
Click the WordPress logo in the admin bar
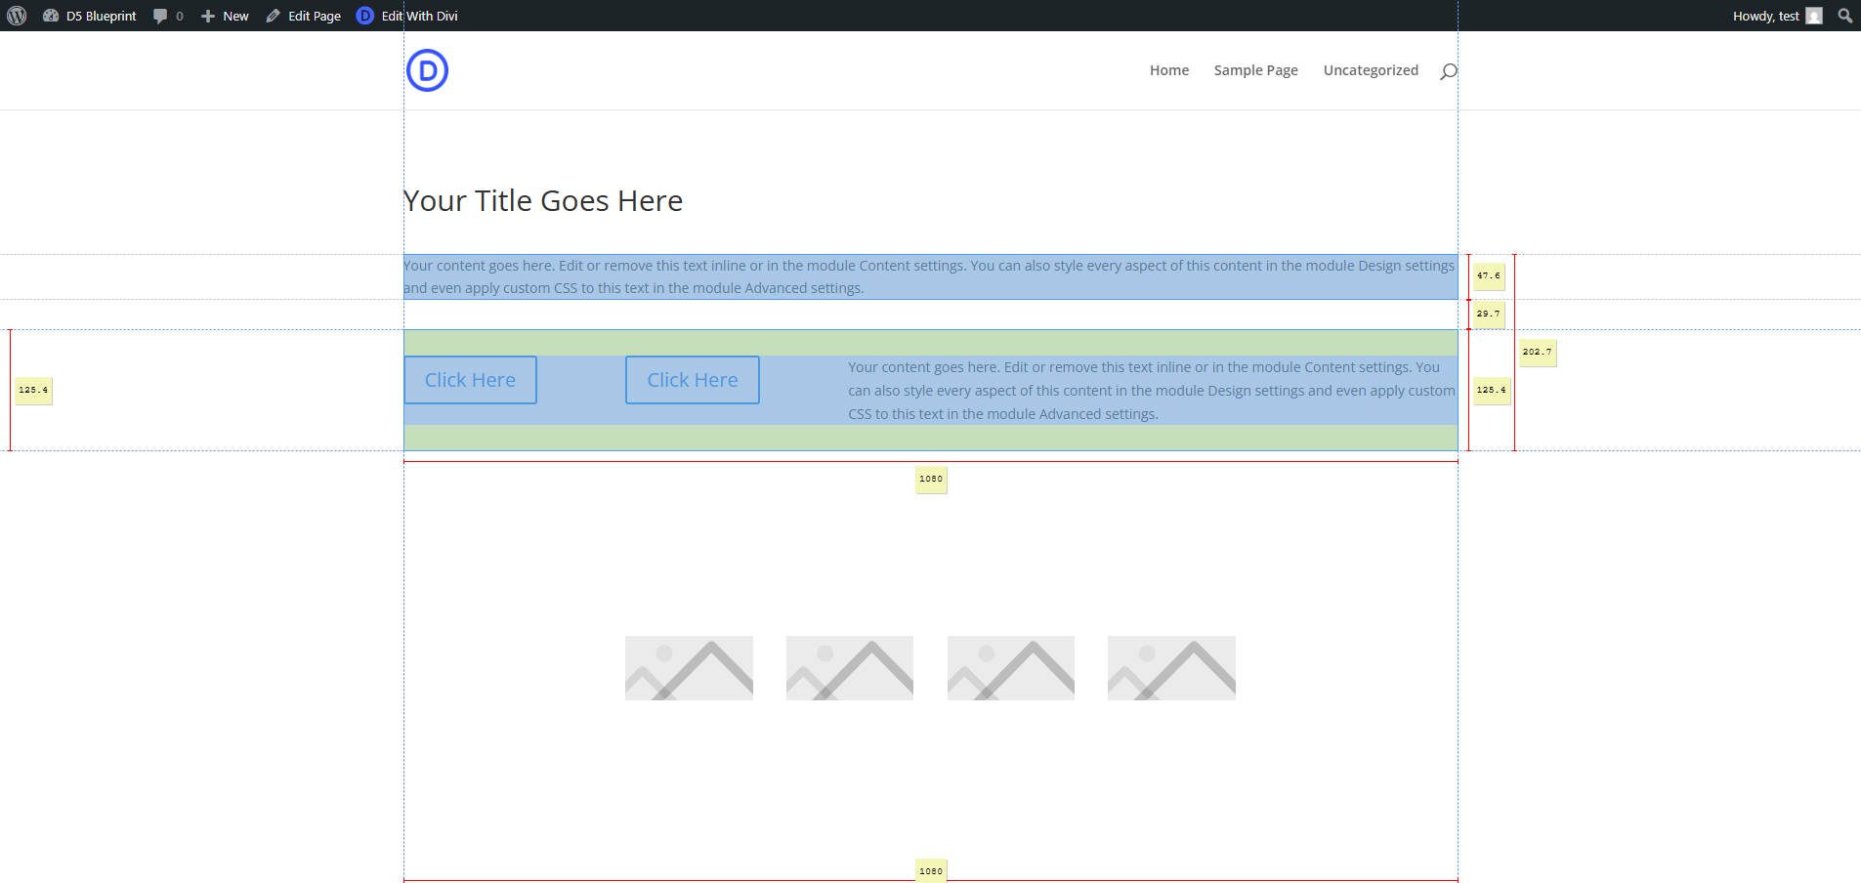click(x=19, y=16)
